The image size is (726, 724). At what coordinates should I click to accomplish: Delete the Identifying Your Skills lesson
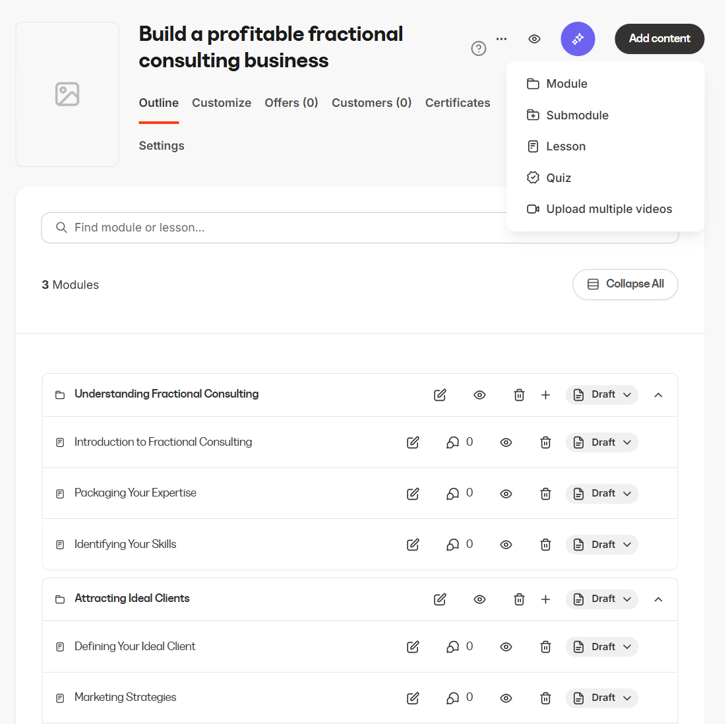click(x=545, y=545)
